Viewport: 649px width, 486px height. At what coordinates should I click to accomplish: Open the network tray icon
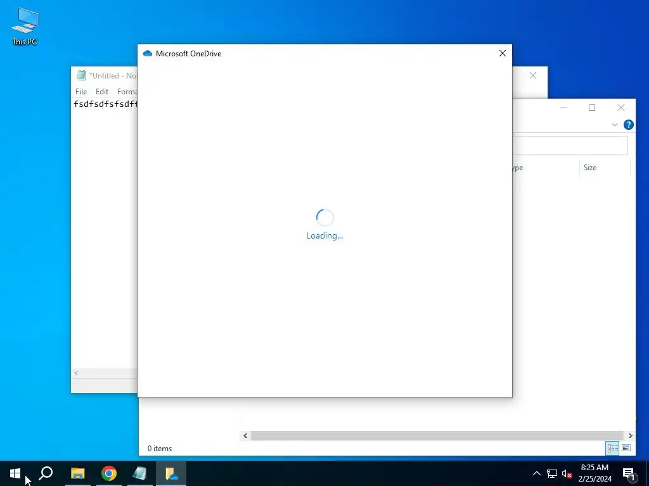click(x=552, y=473)
